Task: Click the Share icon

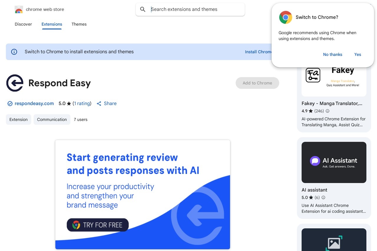Action: [x=99, y=104]
